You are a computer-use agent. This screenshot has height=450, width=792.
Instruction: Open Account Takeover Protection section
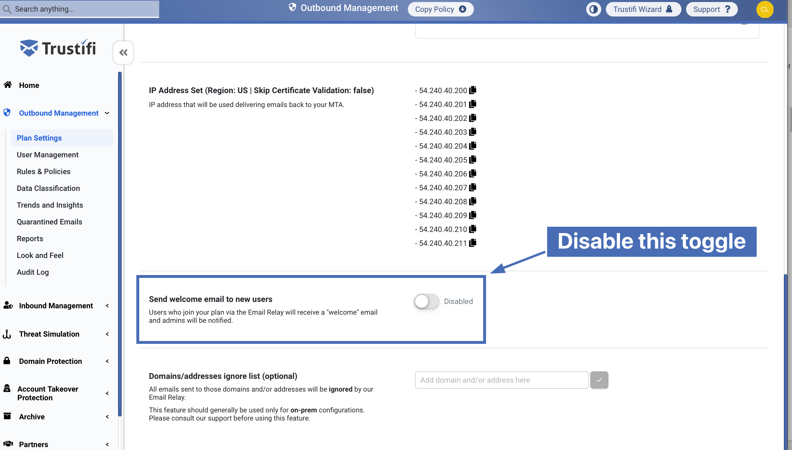pos(48,393)
